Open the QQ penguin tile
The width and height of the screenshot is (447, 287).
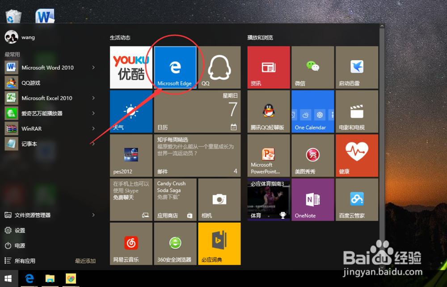tap(219, 67)
